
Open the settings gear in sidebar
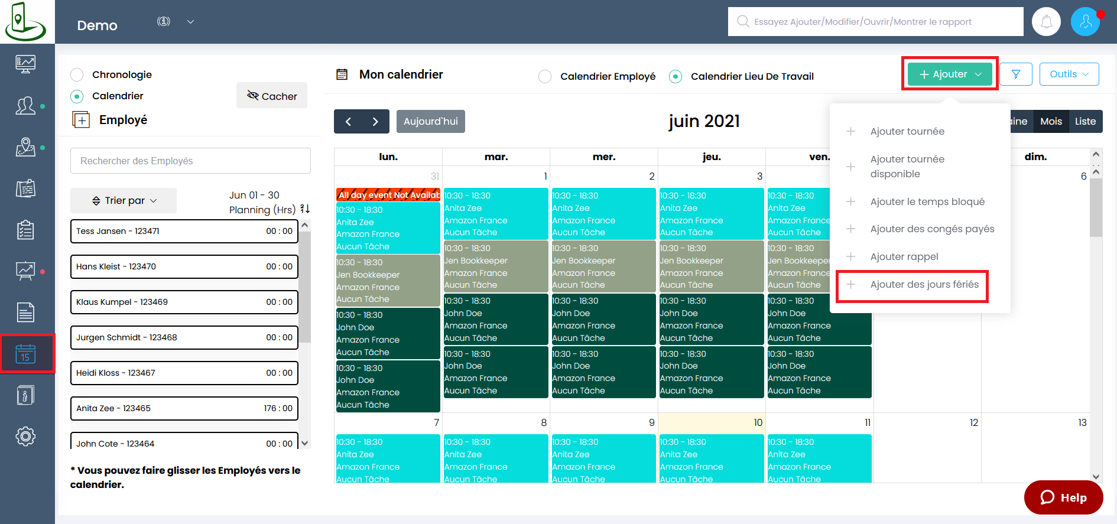click(x=25, y=437)
